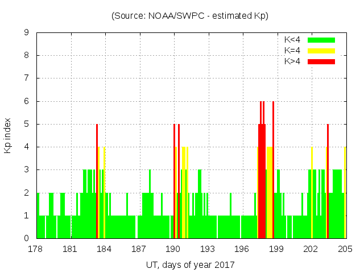Click the "K<4" legend label text
Image resolution: width=364 pixels, height=273 pixels.
(x=292, y=40)
